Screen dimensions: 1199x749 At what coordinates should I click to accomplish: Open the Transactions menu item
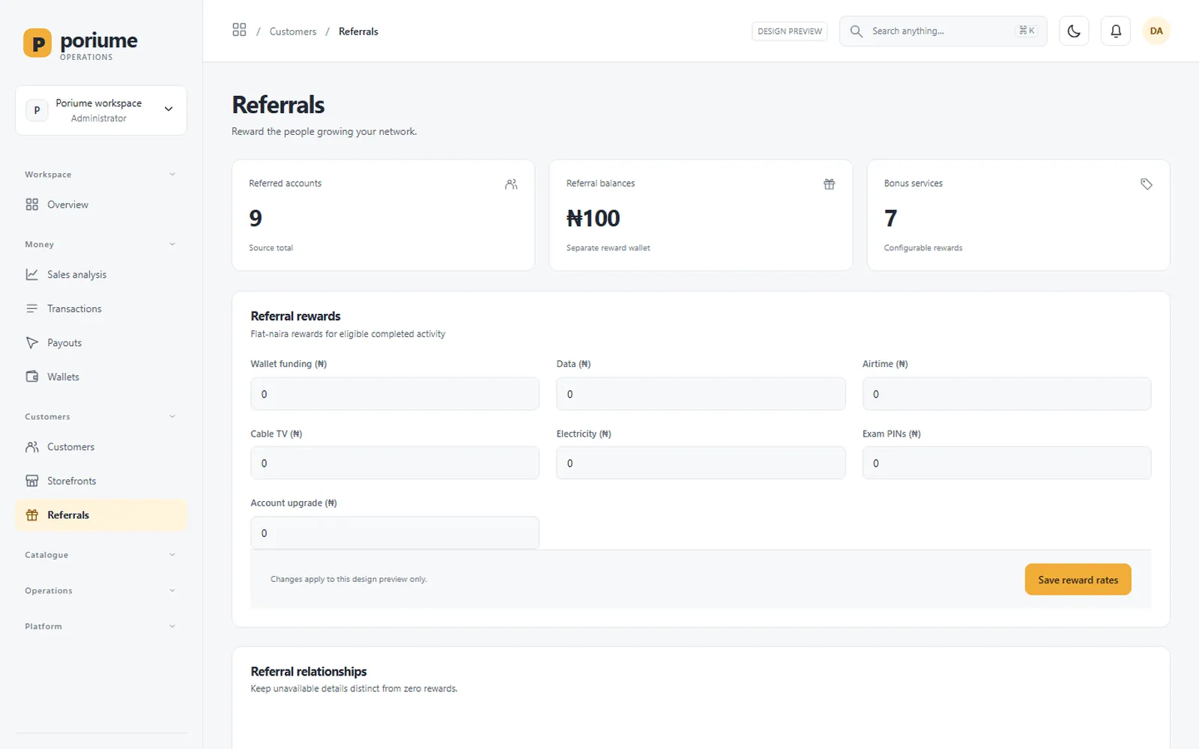pos(101,309)
